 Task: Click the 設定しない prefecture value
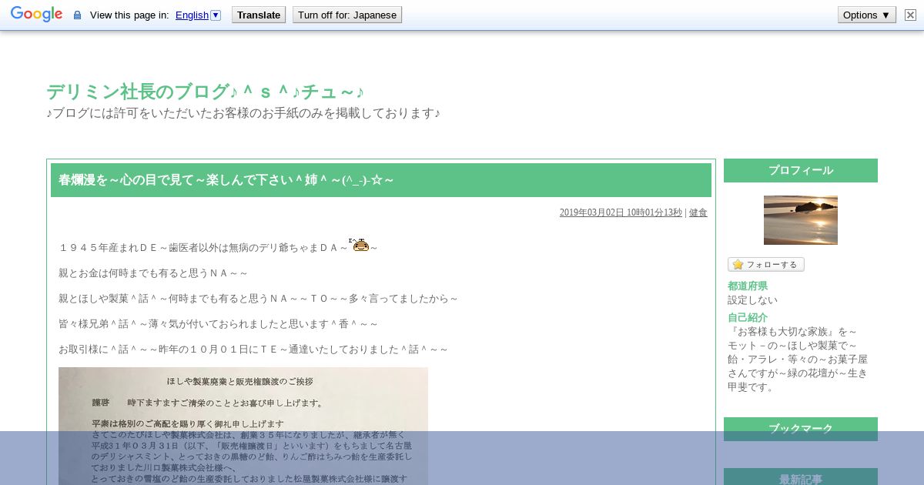tap(752, 299)
